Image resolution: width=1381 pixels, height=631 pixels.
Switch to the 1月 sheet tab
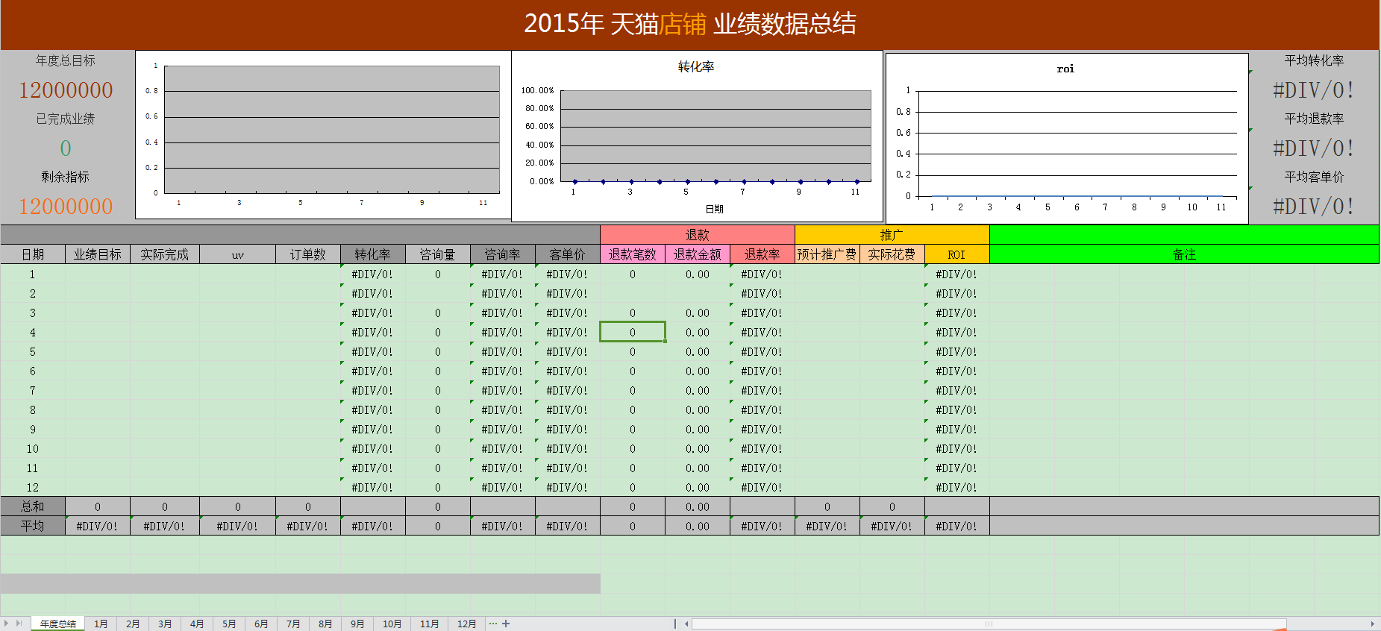[101, 624]
